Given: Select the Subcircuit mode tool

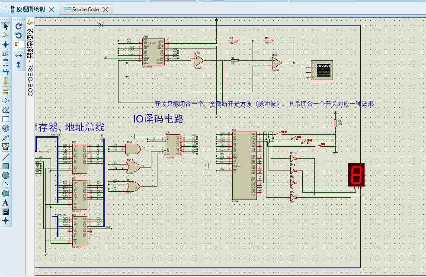Looking at the screenshot, I should [x=6, y=81].
